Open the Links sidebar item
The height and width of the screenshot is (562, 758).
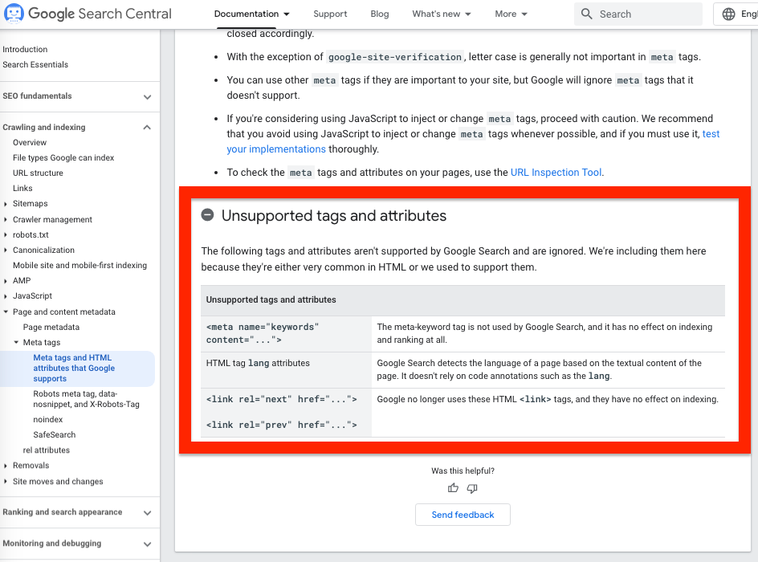[x=22, y=189]
